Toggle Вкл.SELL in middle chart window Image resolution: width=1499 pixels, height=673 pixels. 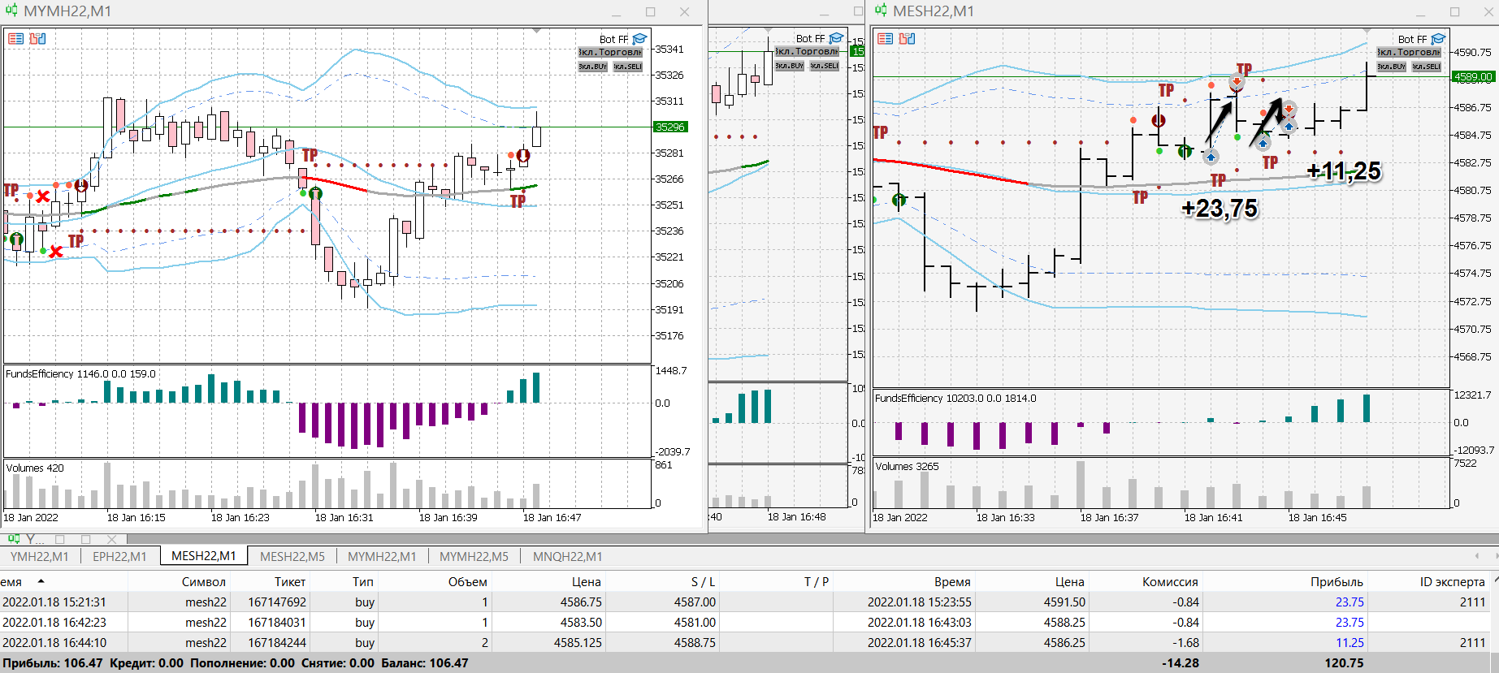(x=825, y=66)
